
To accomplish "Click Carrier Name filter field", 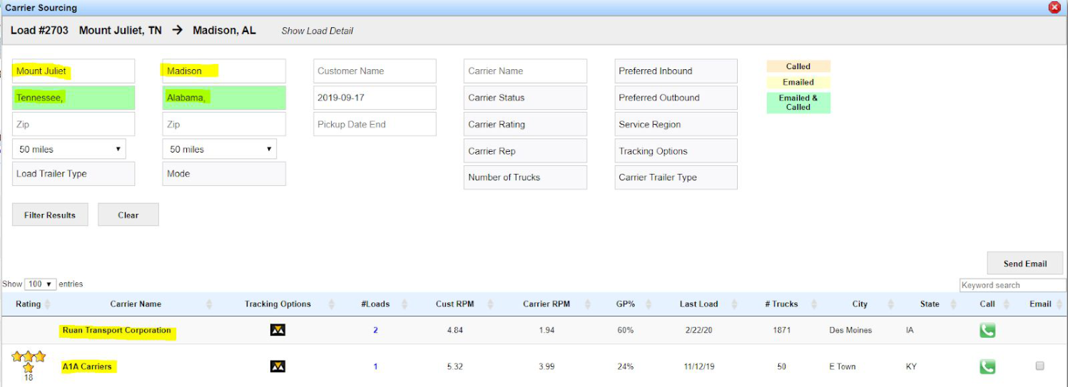I will pos(525,71).
